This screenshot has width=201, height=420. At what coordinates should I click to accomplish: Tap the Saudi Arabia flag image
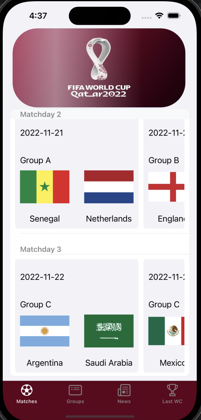click(x=109, y=331)
